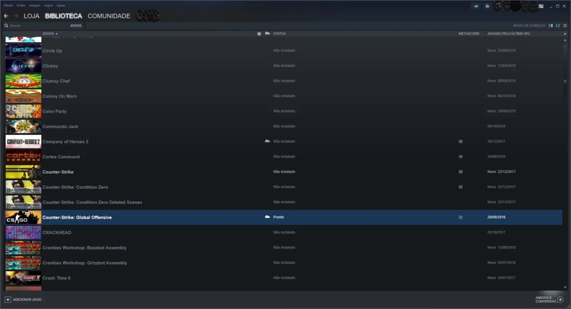Open Circle Up game thumbnail

(23, 51)
